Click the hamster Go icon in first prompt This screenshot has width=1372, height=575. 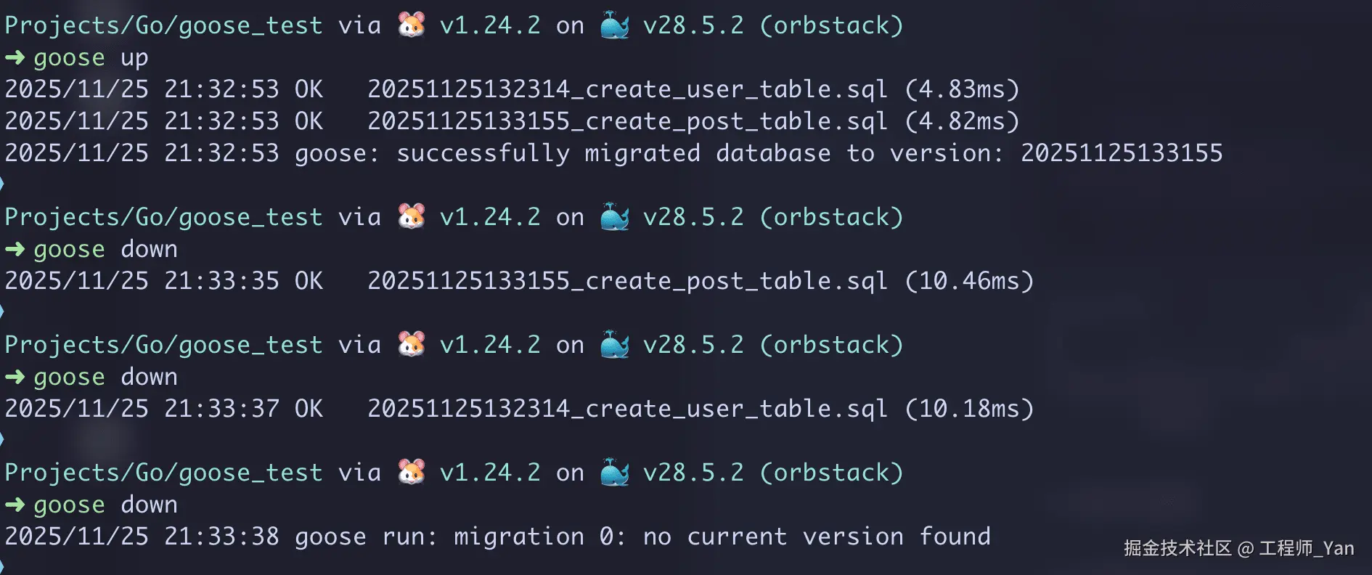tap(412, 25)
